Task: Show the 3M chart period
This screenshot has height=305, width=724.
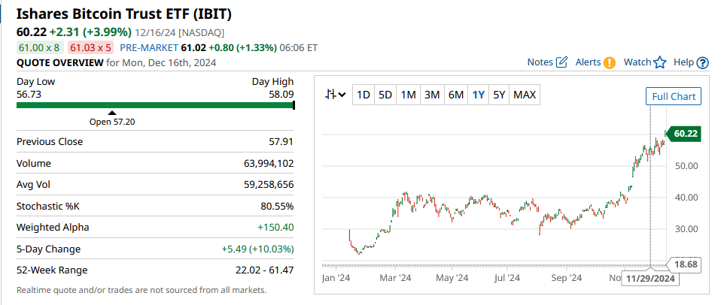Action: 432,95
